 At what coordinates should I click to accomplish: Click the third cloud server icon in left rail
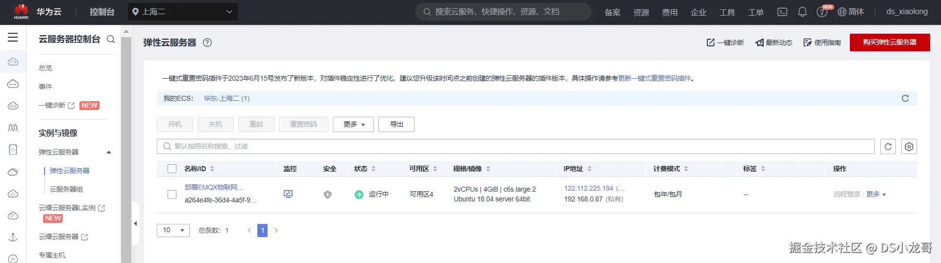(x=13, y=106)
